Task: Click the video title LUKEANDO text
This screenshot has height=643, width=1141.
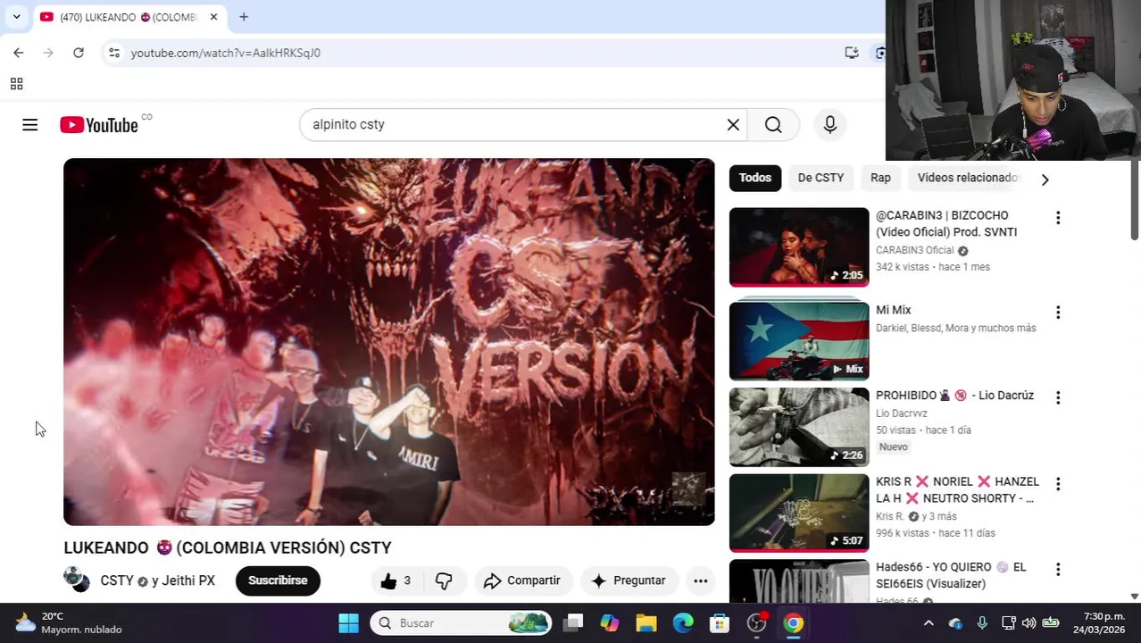Action: coord(228,547)
